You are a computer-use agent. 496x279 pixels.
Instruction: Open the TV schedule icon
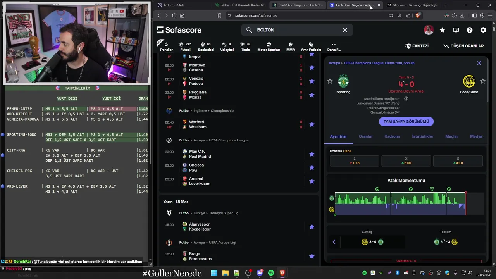click(456, 30)
